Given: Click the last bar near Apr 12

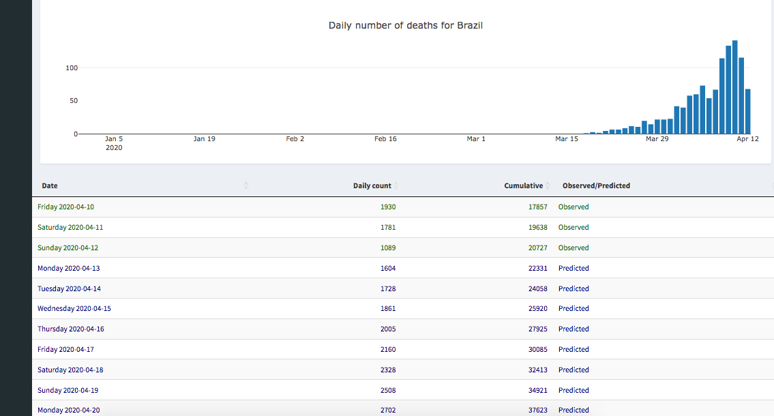Looking at the screenshot, I should 747,111.
